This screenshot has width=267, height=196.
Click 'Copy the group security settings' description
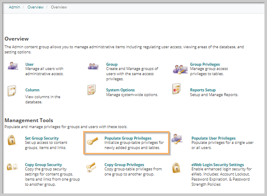coord(52,176)
